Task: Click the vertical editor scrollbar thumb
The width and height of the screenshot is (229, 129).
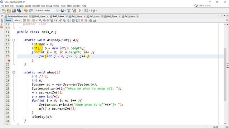Action: 225,75
